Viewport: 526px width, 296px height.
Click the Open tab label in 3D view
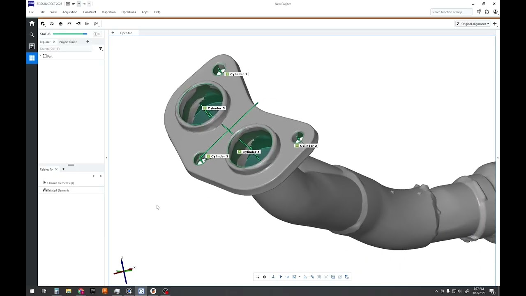126,33
